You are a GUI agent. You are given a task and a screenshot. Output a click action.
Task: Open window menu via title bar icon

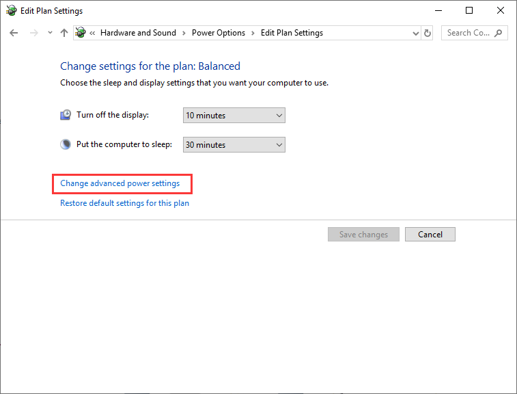11,10
